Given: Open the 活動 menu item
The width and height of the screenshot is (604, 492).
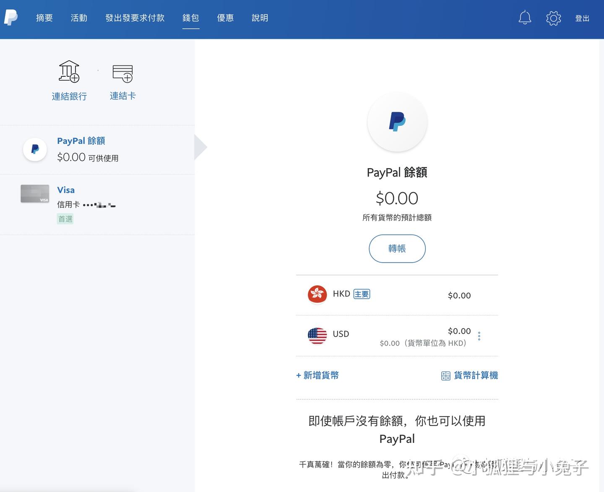Looking at the screenshot, I should 78,18.
